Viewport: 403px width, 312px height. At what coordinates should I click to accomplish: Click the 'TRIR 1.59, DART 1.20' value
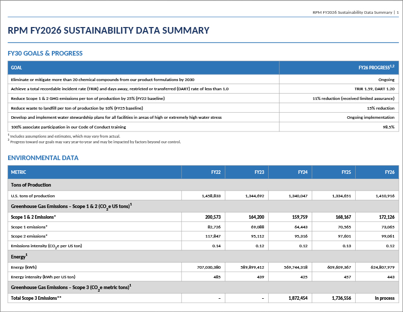click(375, 89)
